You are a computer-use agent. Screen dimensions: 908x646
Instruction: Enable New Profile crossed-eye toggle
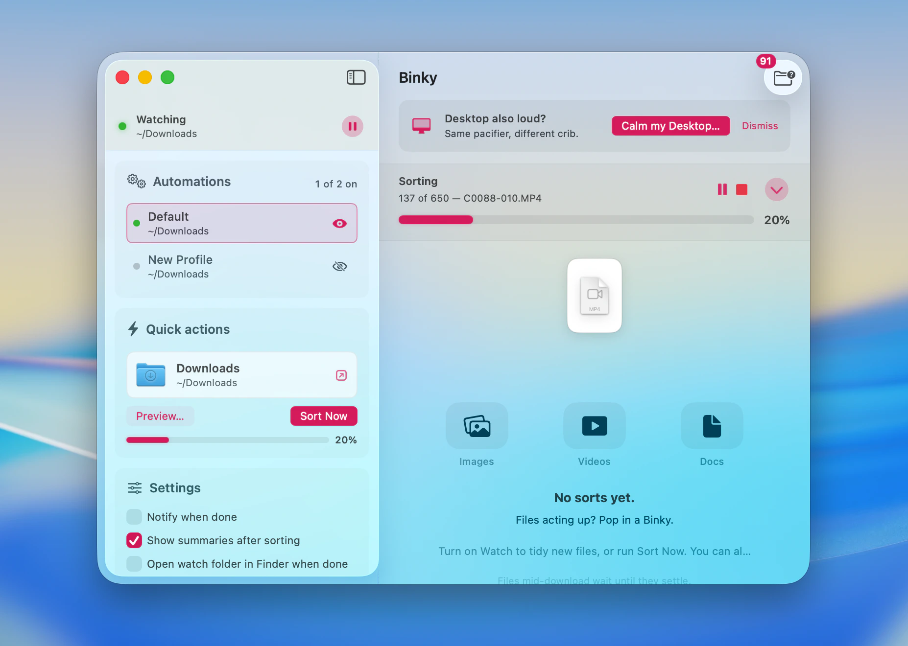(x=339, y=266)
